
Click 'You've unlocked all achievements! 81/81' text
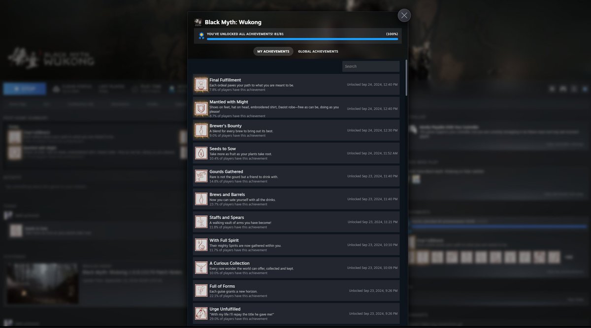245,34
